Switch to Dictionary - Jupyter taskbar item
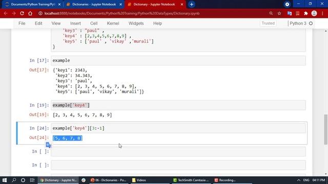 coord(58,180)
